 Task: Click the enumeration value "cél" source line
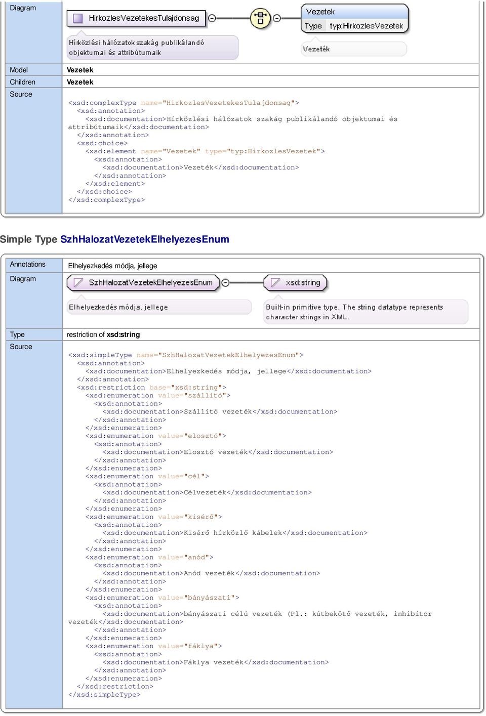click(147, 477)
